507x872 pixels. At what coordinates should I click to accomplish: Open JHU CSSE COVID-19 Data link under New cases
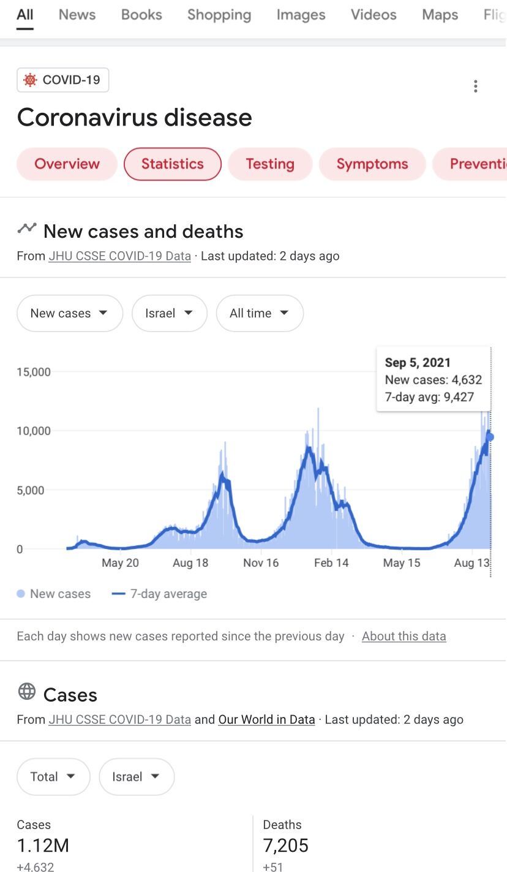(119, 256)
